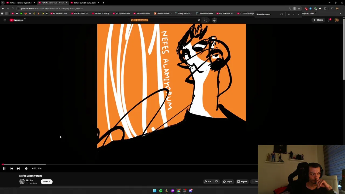Open a new browser tab with the plus
Image resolution: width=345 pixels, height=194 pixels.
pos(103,3)
